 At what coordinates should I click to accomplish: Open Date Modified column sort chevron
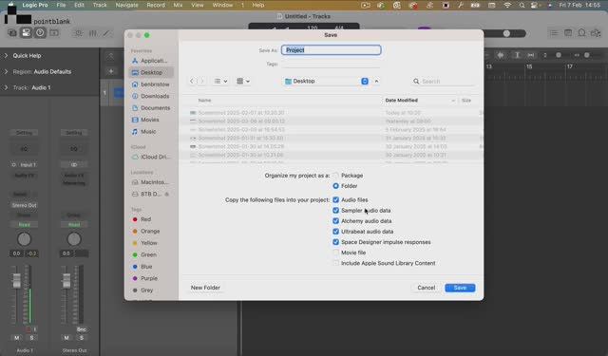click(453, 101)
